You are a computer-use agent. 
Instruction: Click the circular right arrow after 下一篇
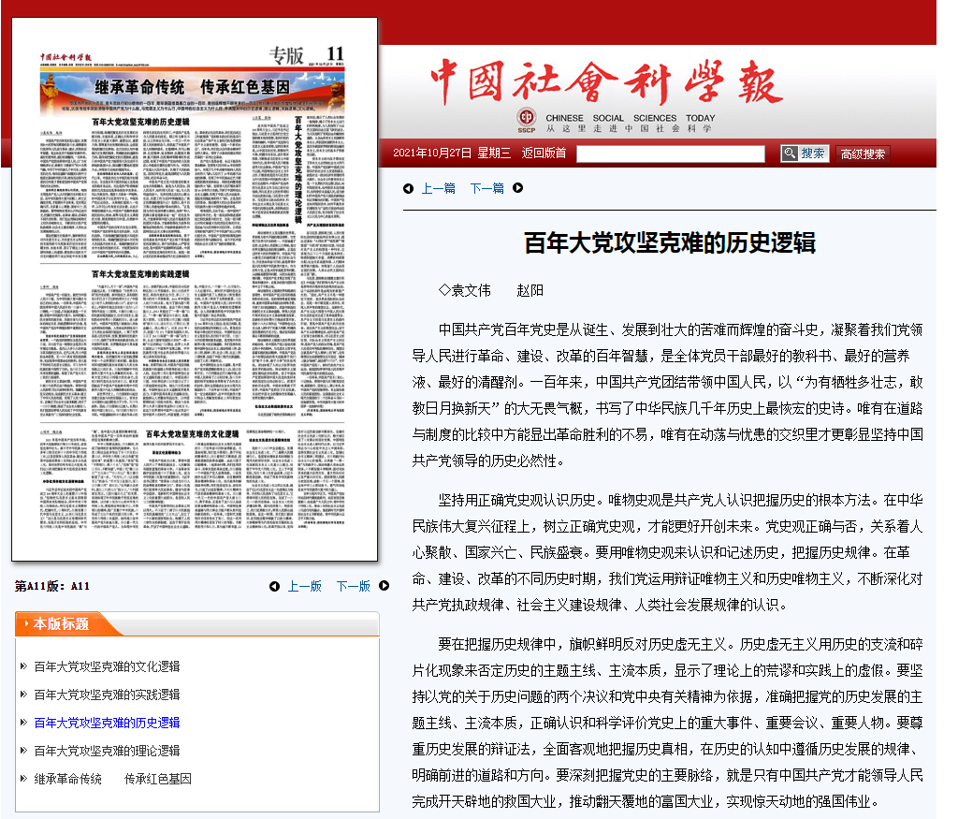516,188
